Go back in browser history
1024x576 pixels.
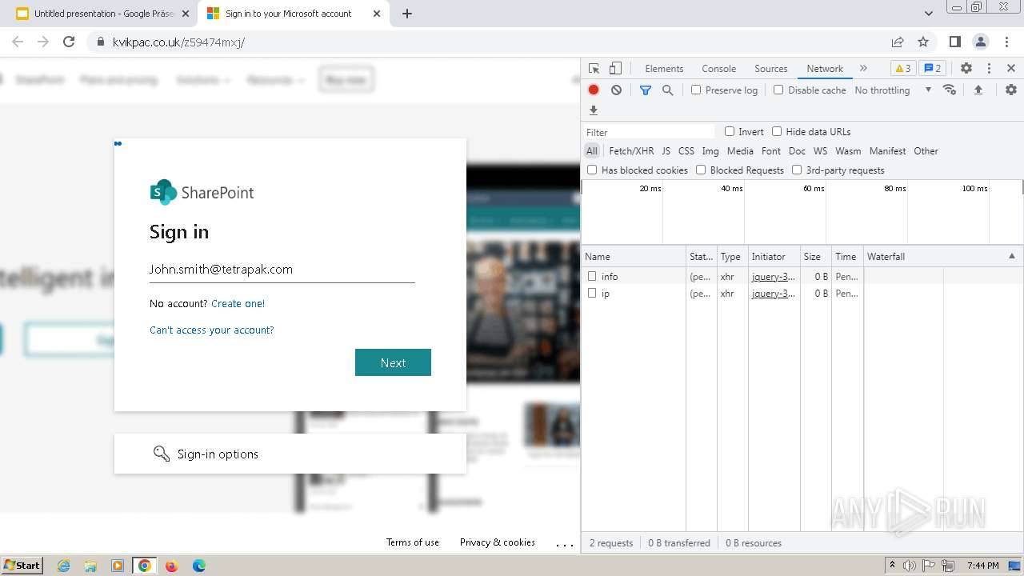tap(18, 42)
